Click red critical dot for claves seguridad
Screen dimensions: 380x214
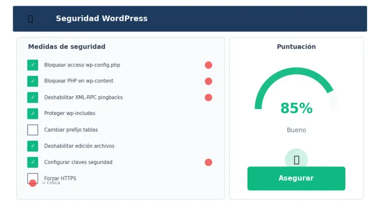pyautogui.click(x=209, y=162)
